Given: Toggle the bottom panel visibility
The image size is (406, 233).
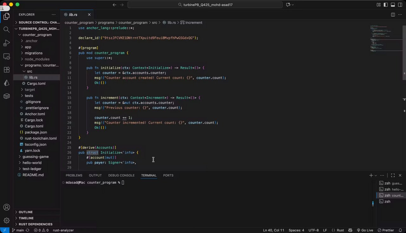Looking at the screenshot, I should [x=393, y=5].
